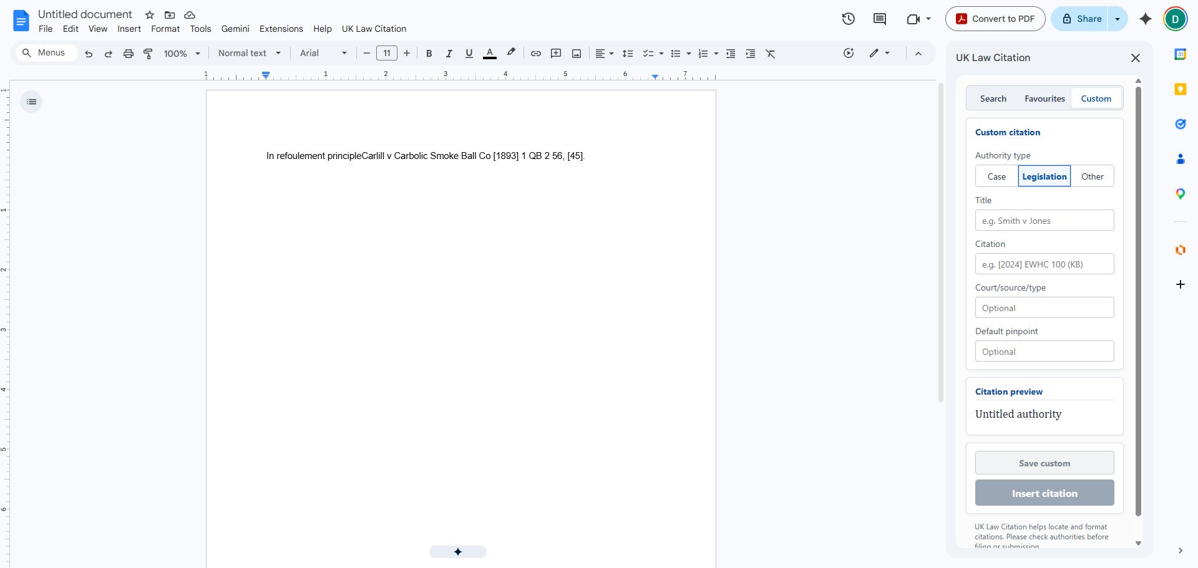Click the Insert citation button

pyautogui.click(x=1045, y=493)
